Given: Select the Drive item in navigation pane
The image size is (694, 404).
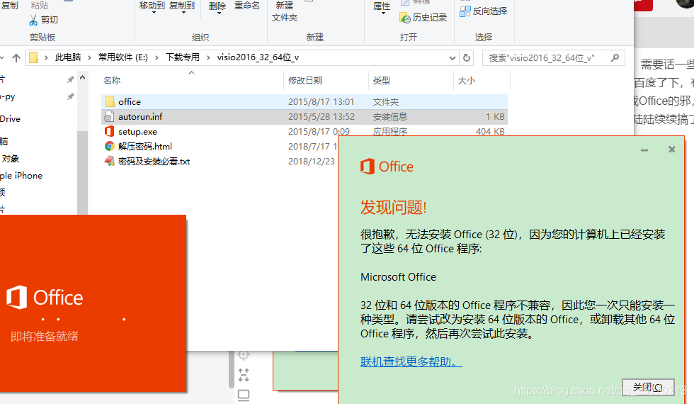Looking at the screenshot, I should click(x=10, y=119).
